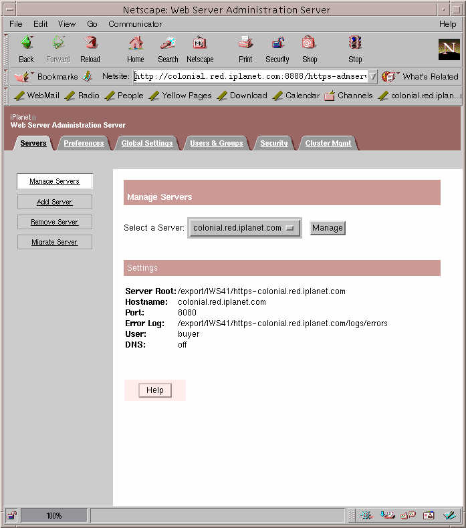The width and height of the screenshot is (466, 528).
Task: Open the Download toolbar shortcut
Action: [x=242, y=96]
